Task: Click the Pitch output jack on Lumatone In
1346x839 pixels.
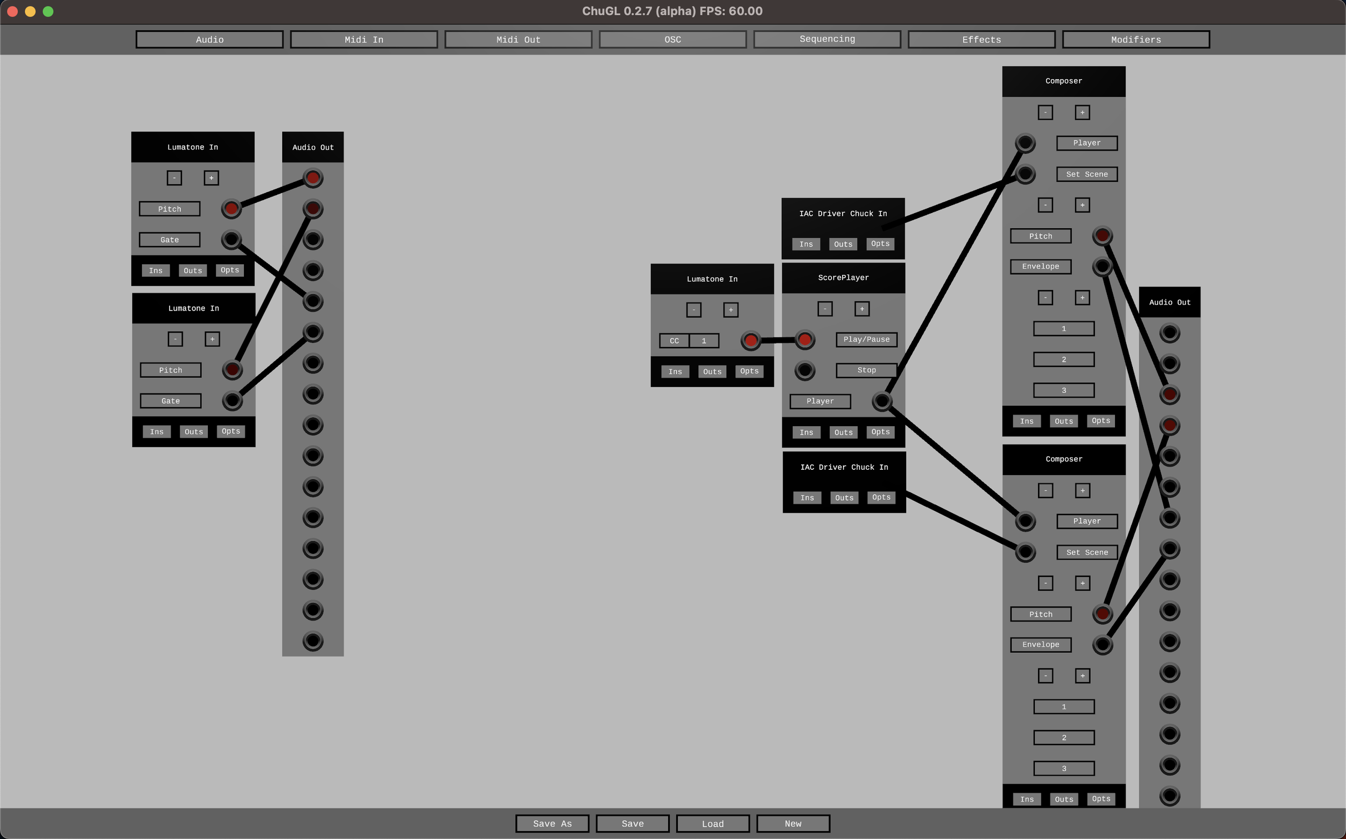Action: 232,209
